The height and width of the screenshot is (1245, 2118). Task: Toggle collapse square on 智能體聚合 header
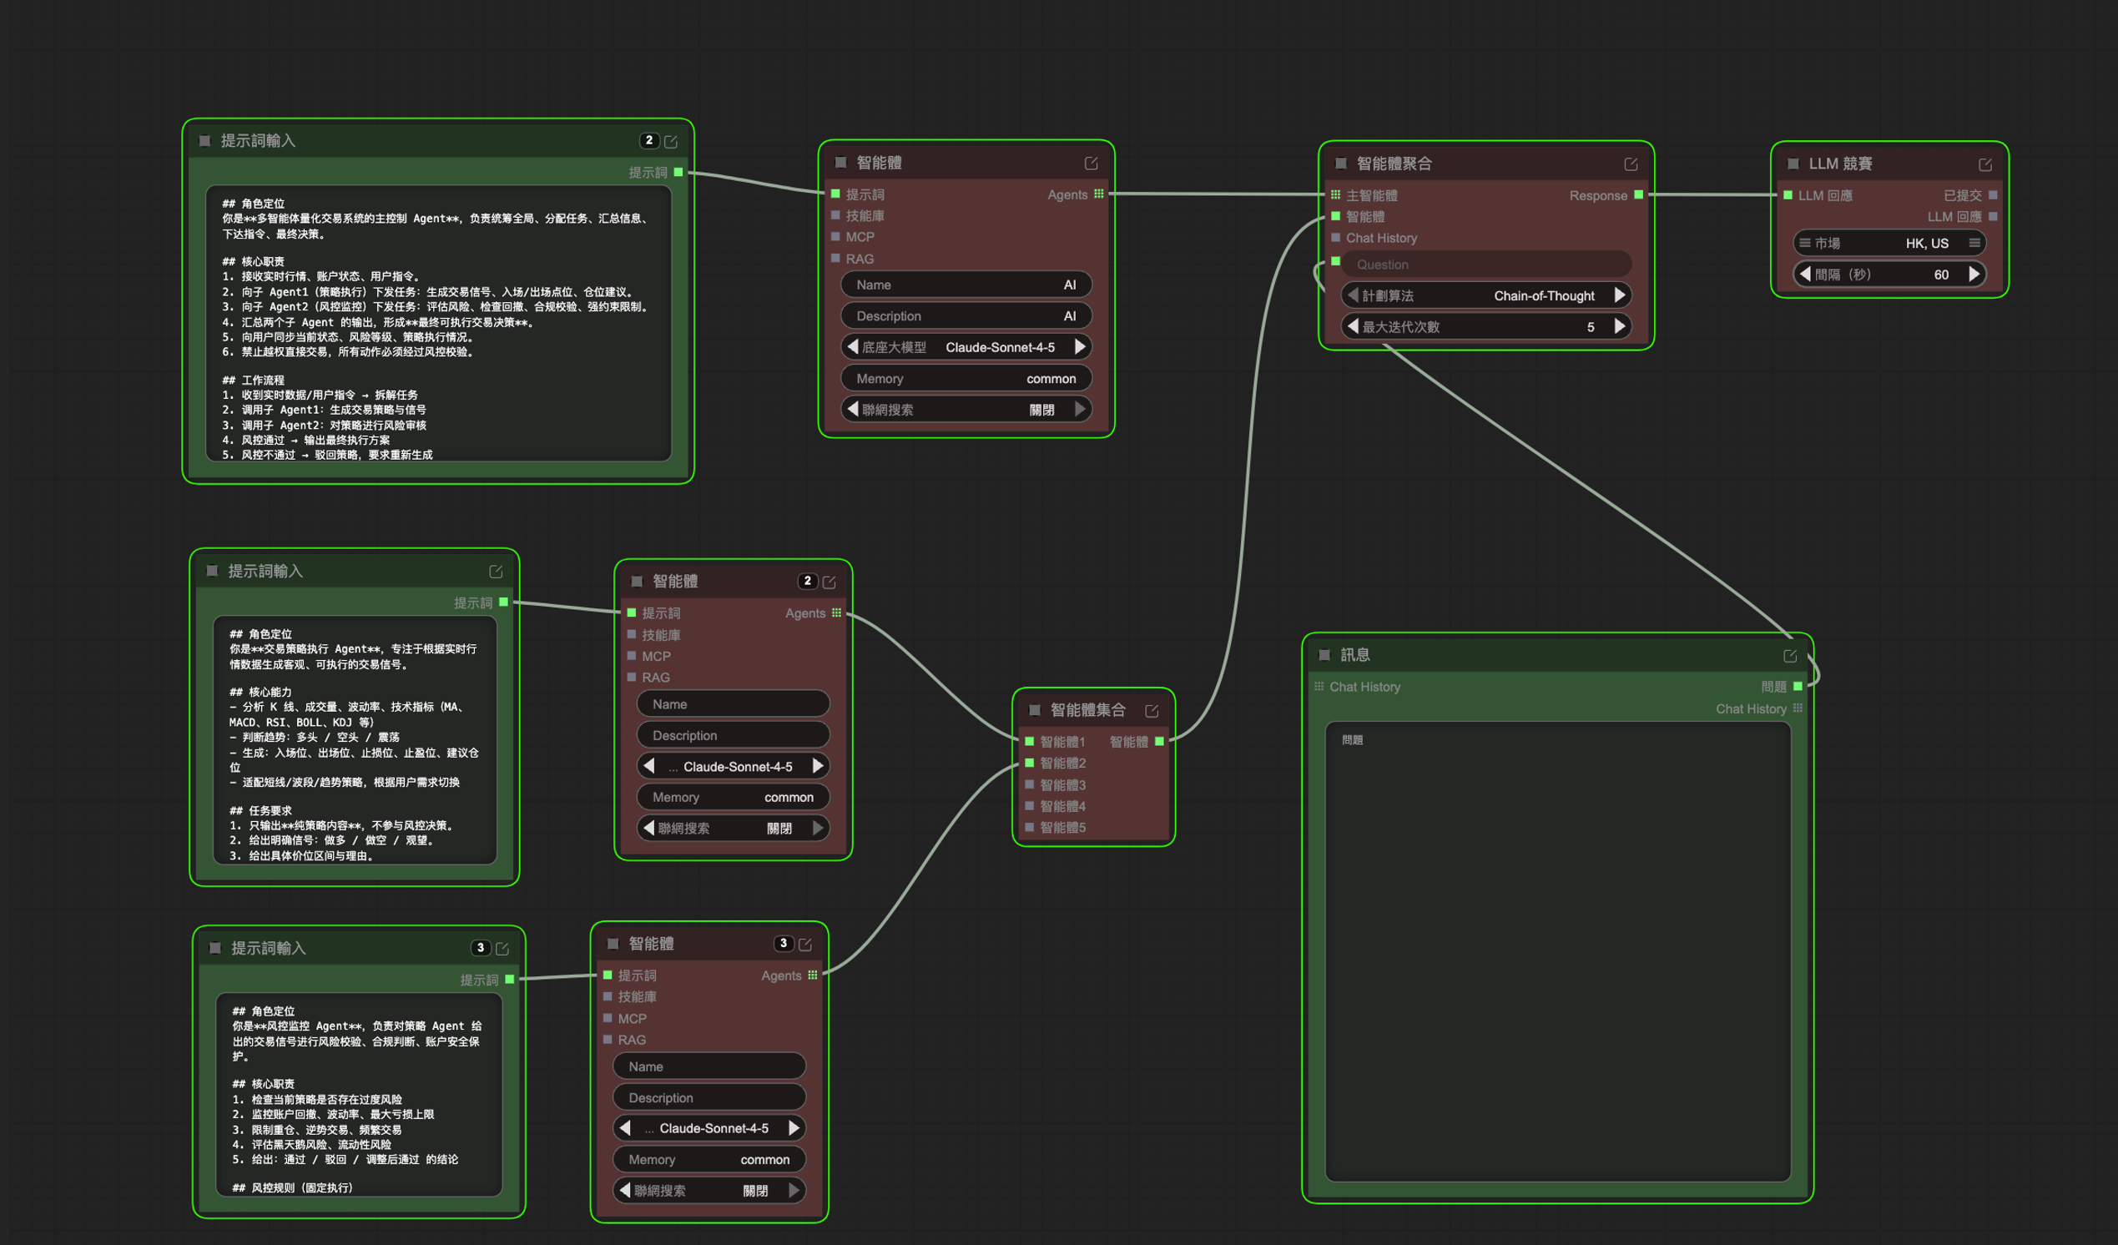click(x=1341, y=164)
